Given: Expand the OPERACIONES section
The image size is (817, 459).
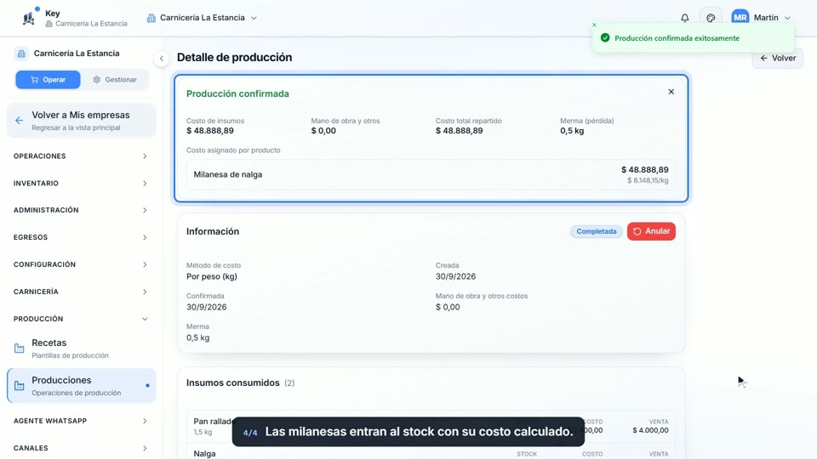Looking at the screenshot, I should pos(81,156).
